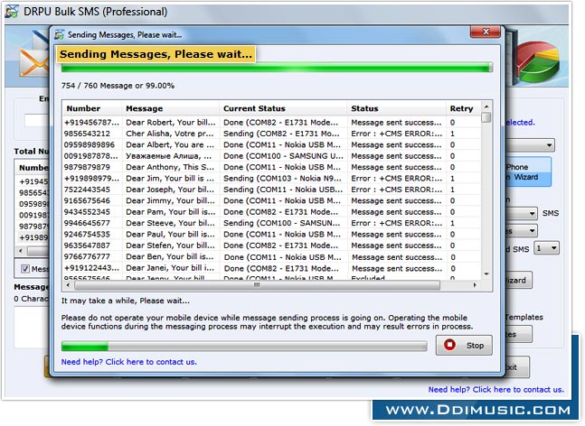Click the 'Dear Pam, Your bill is...' message cell

(x=171, y=211)
